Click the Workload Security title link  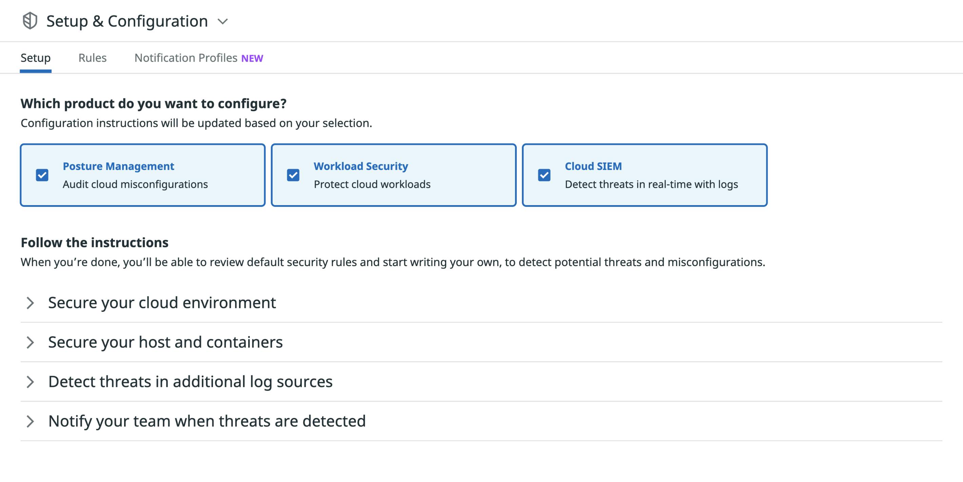[x=361, y=166]
